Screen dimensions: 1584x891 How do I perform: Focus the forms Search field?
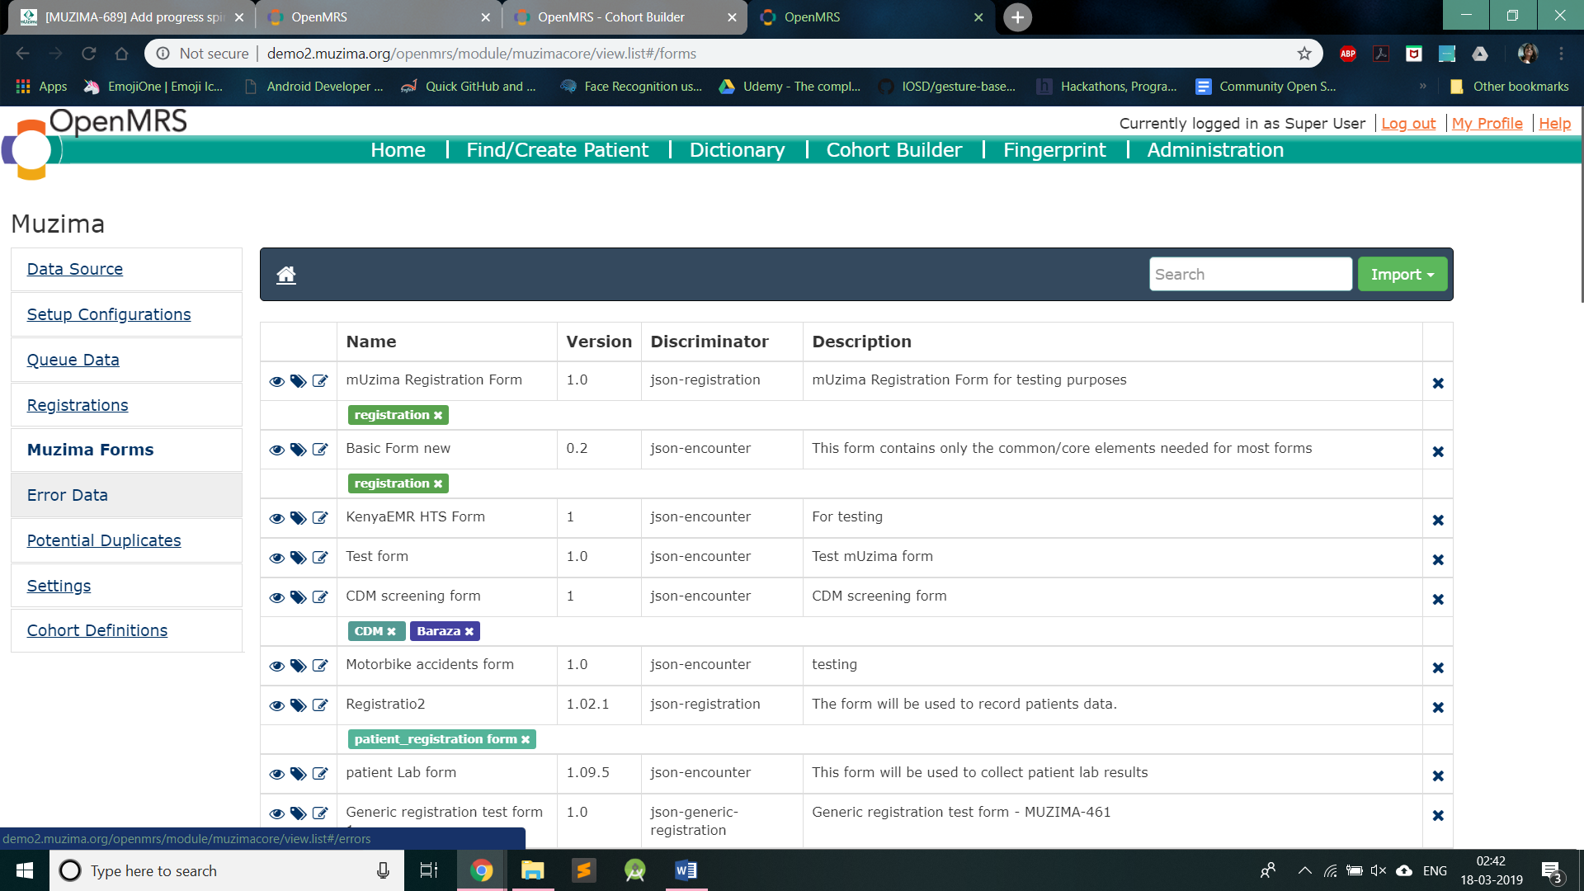coord(1250,274)
